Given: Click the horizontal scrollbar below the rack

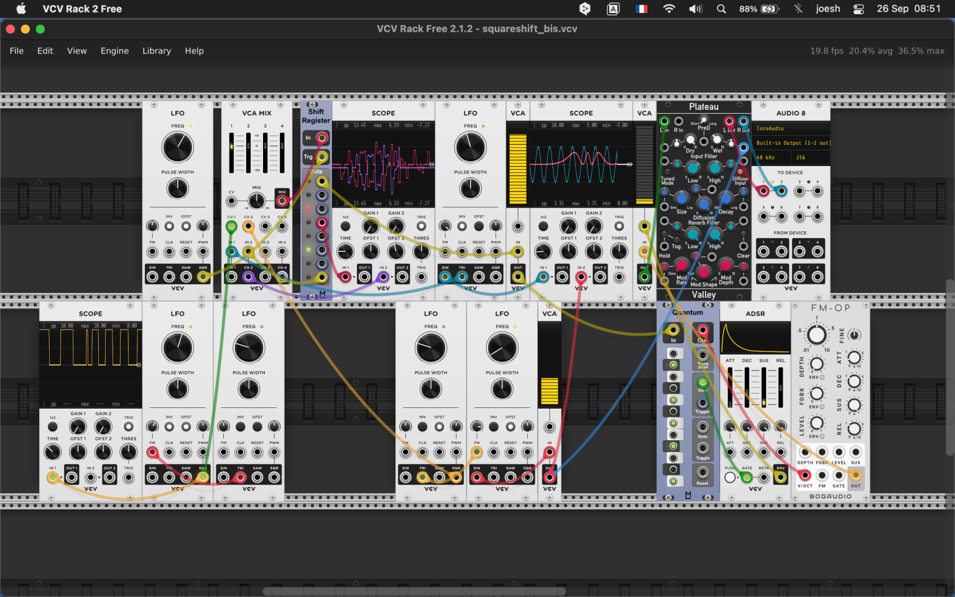Looking at the screenshot, I should [414, 591].
